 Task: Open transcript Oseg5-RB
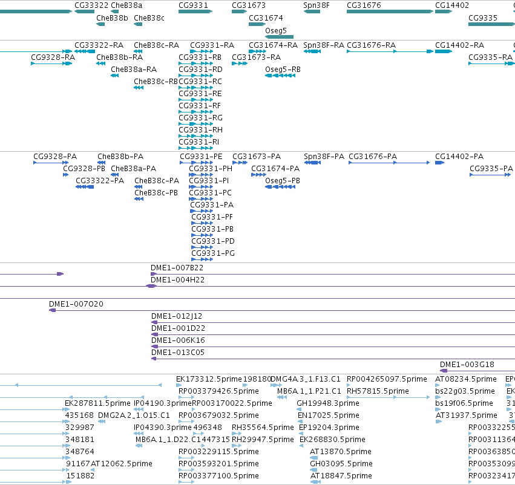pyautogui.click(x=283, y=70)
